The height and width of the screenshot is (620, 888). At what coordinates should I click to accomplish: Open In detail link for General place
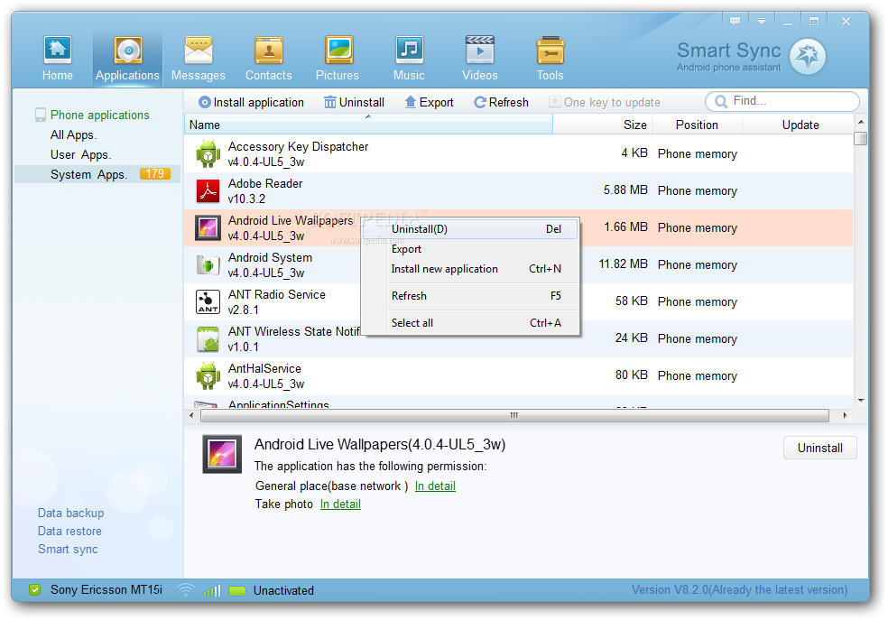point(435,486)
